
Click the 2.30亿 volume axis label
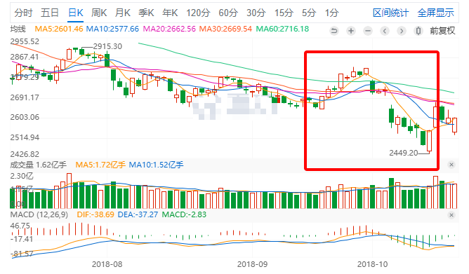[x=22, y=176]
